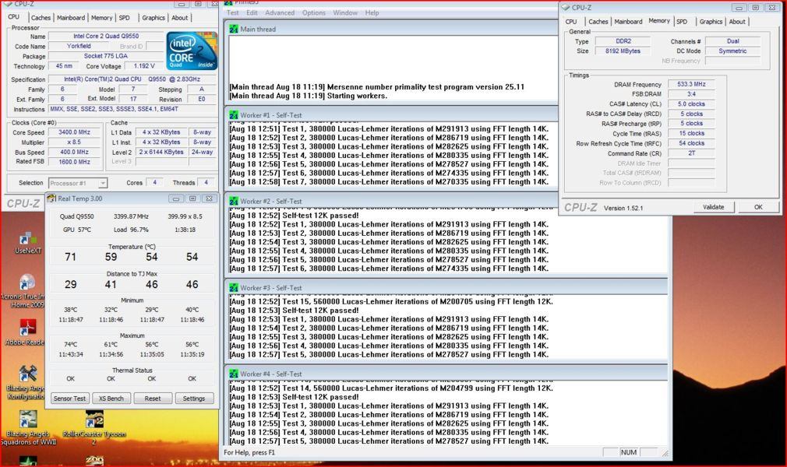This screenshot has height=467, width=787.
Task: Click the GPU 57°C reading in Real Temp
Action: click(x=77, y=230)
